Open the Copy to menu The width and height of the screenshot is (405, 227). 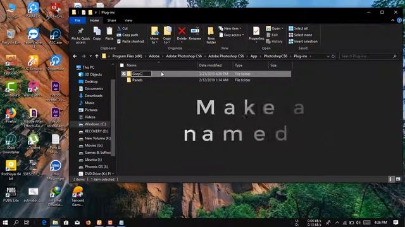tap(167, 35)
